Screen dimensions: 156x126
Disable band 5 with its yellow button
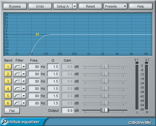tap(8, 96)
